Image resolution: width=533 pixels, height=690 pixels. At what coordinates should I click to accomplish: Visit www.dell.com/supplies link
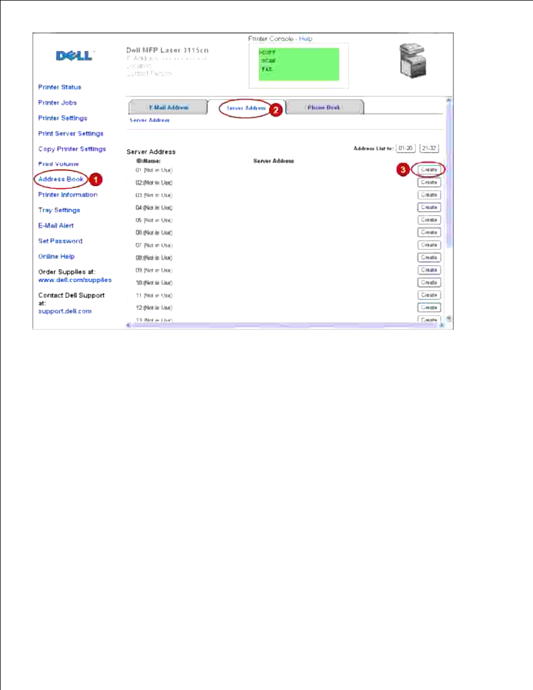pyautogui.click(x=75, y=280)
